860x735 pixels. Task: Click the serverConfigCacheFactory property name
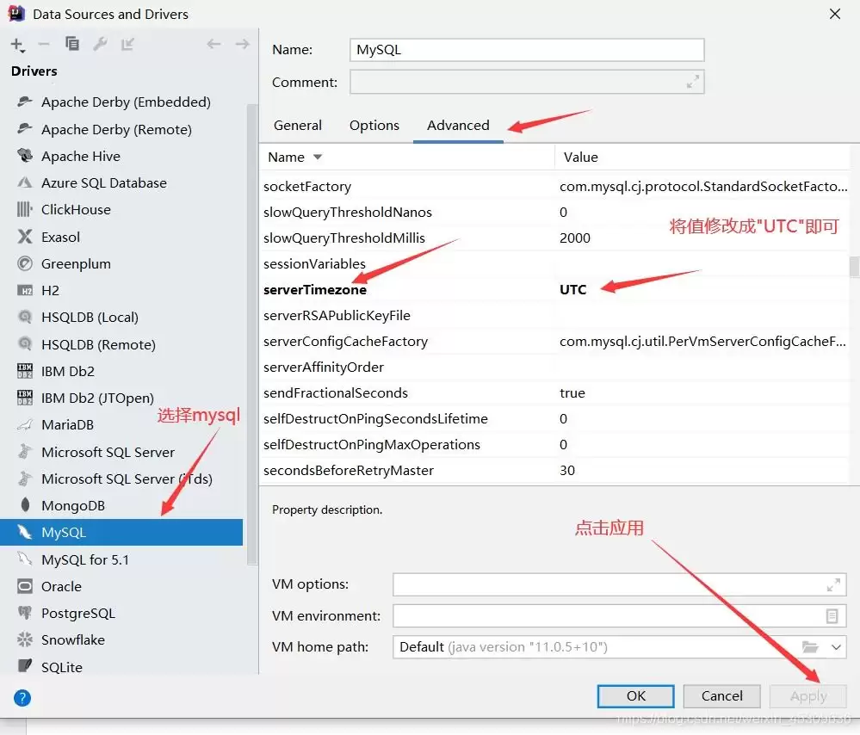[x=345, y=341]
